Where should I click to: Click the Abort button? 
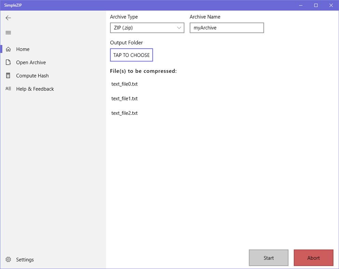(313, 258)
